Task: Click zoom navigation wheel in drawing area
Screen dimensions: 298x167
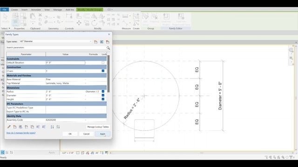Action: 291,50
